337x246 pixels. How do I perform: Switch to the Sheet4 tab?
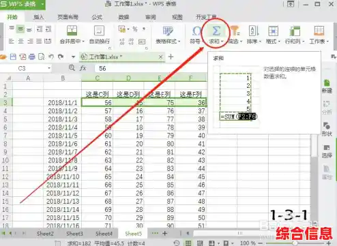click(104, 234)
